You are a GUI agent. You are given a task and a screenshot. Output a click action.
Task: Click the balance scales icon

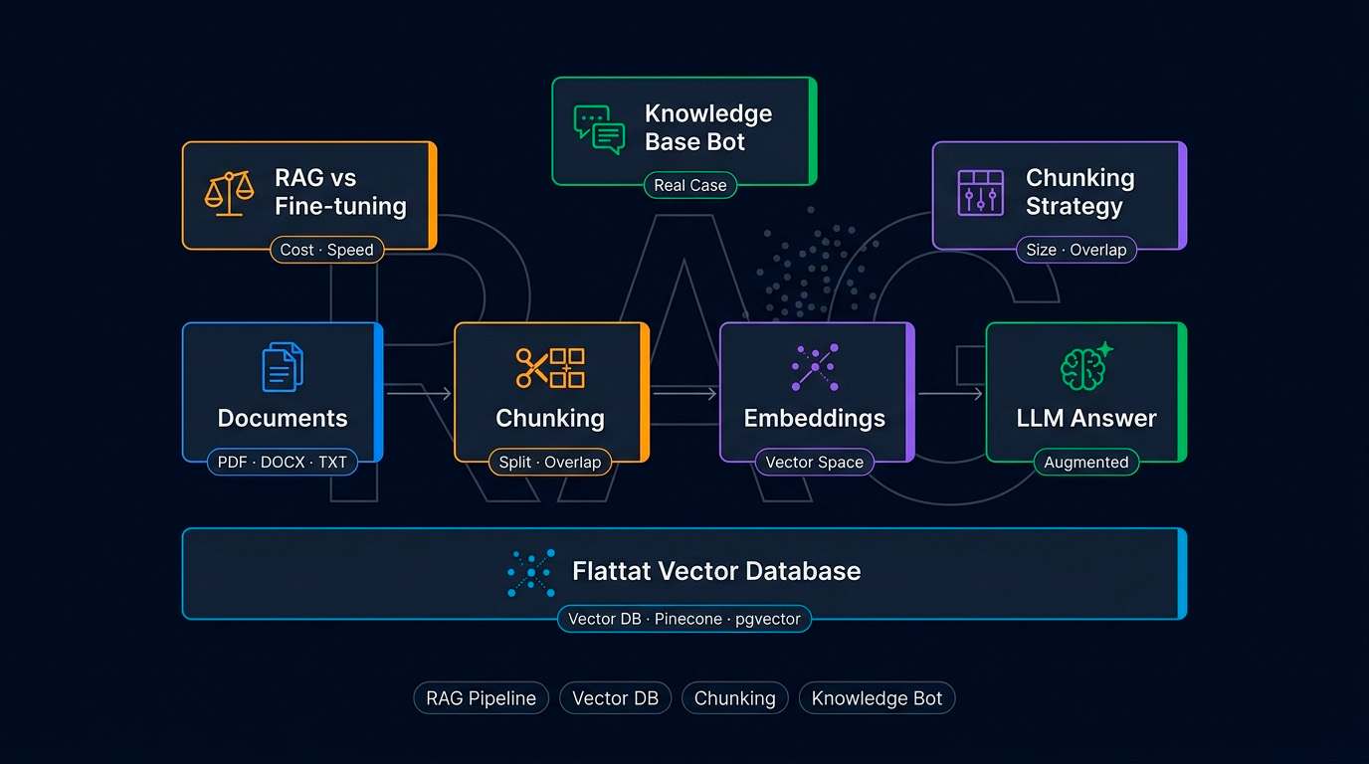point(229,193)
